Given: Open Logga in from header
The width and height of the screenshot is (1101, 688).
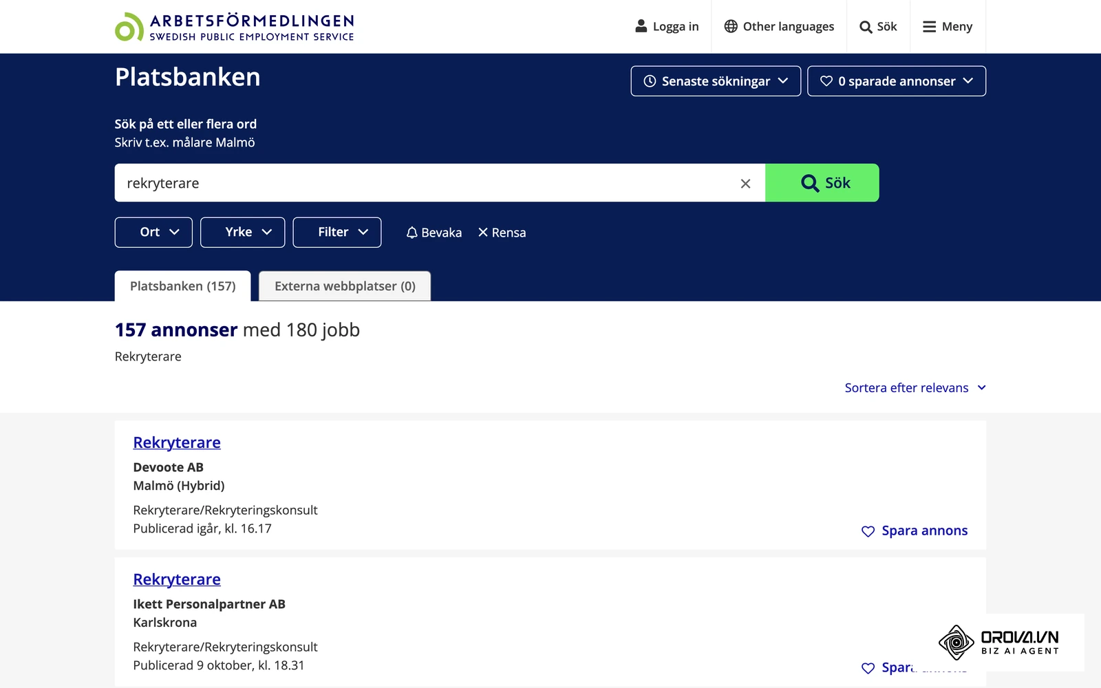Looking at the screenshot, I should tap(666, 27).
